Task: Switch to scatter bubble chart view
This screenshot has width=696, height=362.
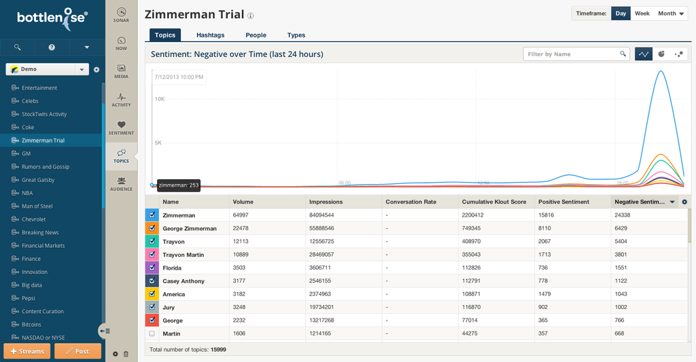Action: [678, 54]
